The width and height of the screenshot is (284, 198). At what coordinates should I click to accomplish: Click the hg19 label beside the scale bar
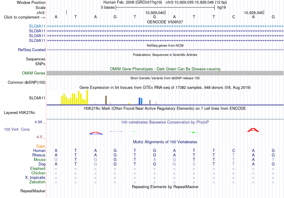[222, 7]
